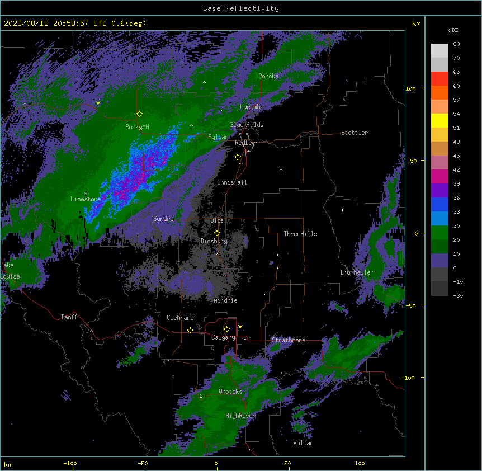Click the Blackfalds label on map

(247, 125)
